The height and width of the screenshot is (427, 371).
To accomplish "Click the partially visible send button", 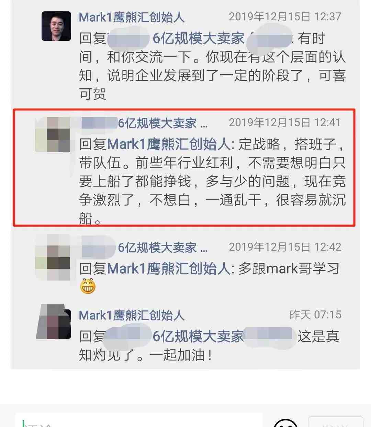I will click(x=335, y=422).
